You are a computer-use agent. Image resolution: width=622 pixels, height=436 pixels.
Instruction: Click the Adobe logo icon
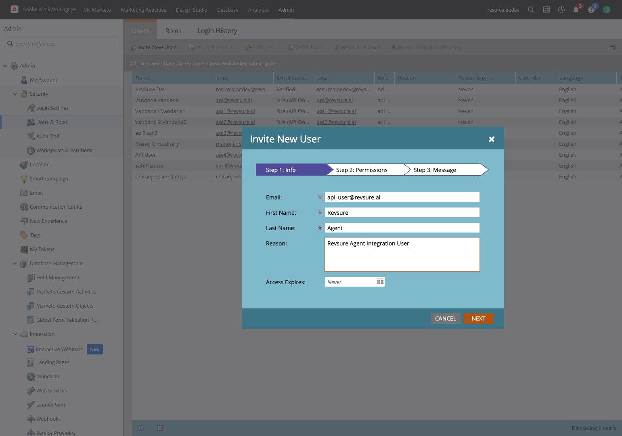pyautogui.click(x=15, y=9)
